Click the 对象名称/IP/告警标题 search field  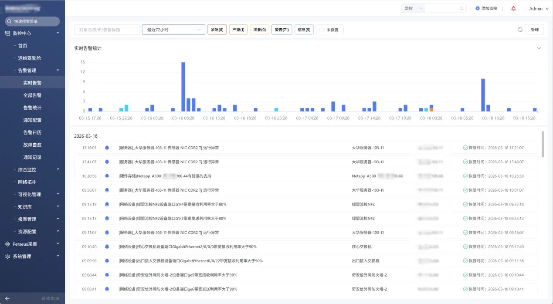tap(106, 30)
